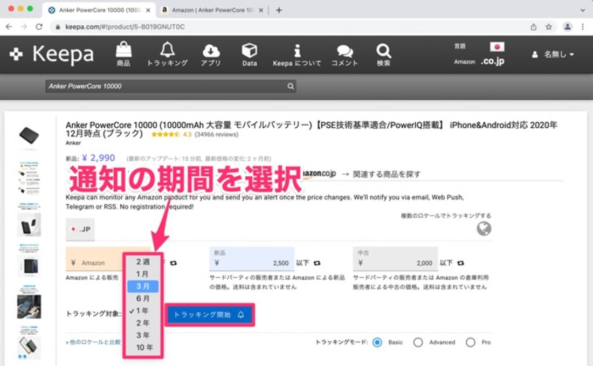The height and width of the screenshot is (366, 593).
Task: Select the Advanced tracking mode
Action: (x=418, y=342)
